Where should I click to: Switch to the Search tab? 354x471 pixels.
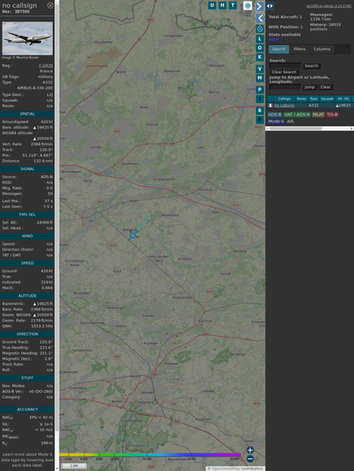279,49
